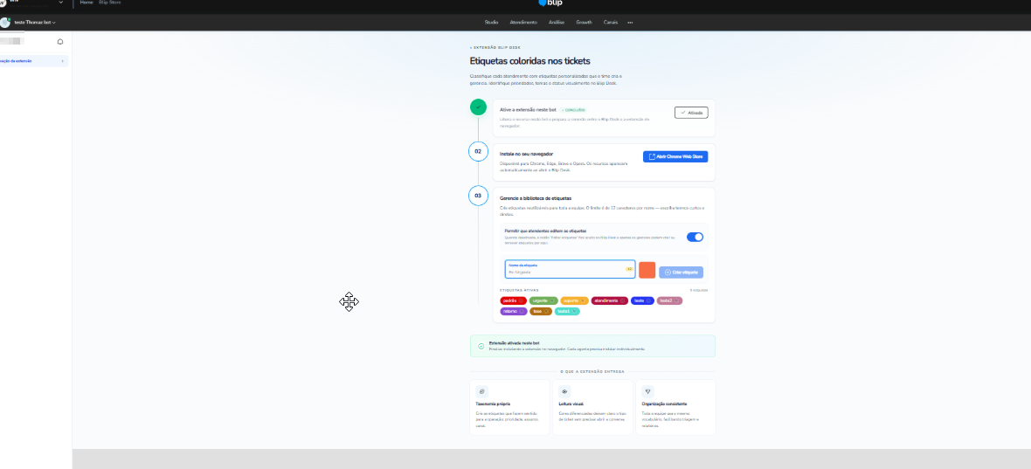Open the Análise menu

(557, 23)
